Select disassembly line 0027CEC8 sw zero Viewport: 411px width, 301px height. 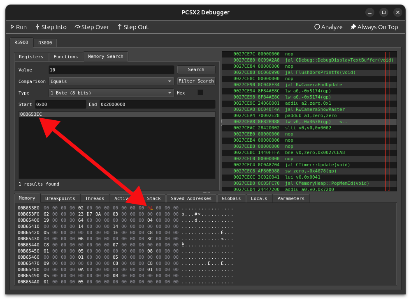(x=309, y=171)
